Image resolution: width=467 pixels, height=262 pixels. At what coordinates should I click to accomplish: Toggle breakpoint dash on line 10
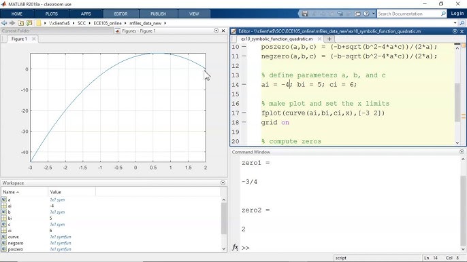pos(244,47)
